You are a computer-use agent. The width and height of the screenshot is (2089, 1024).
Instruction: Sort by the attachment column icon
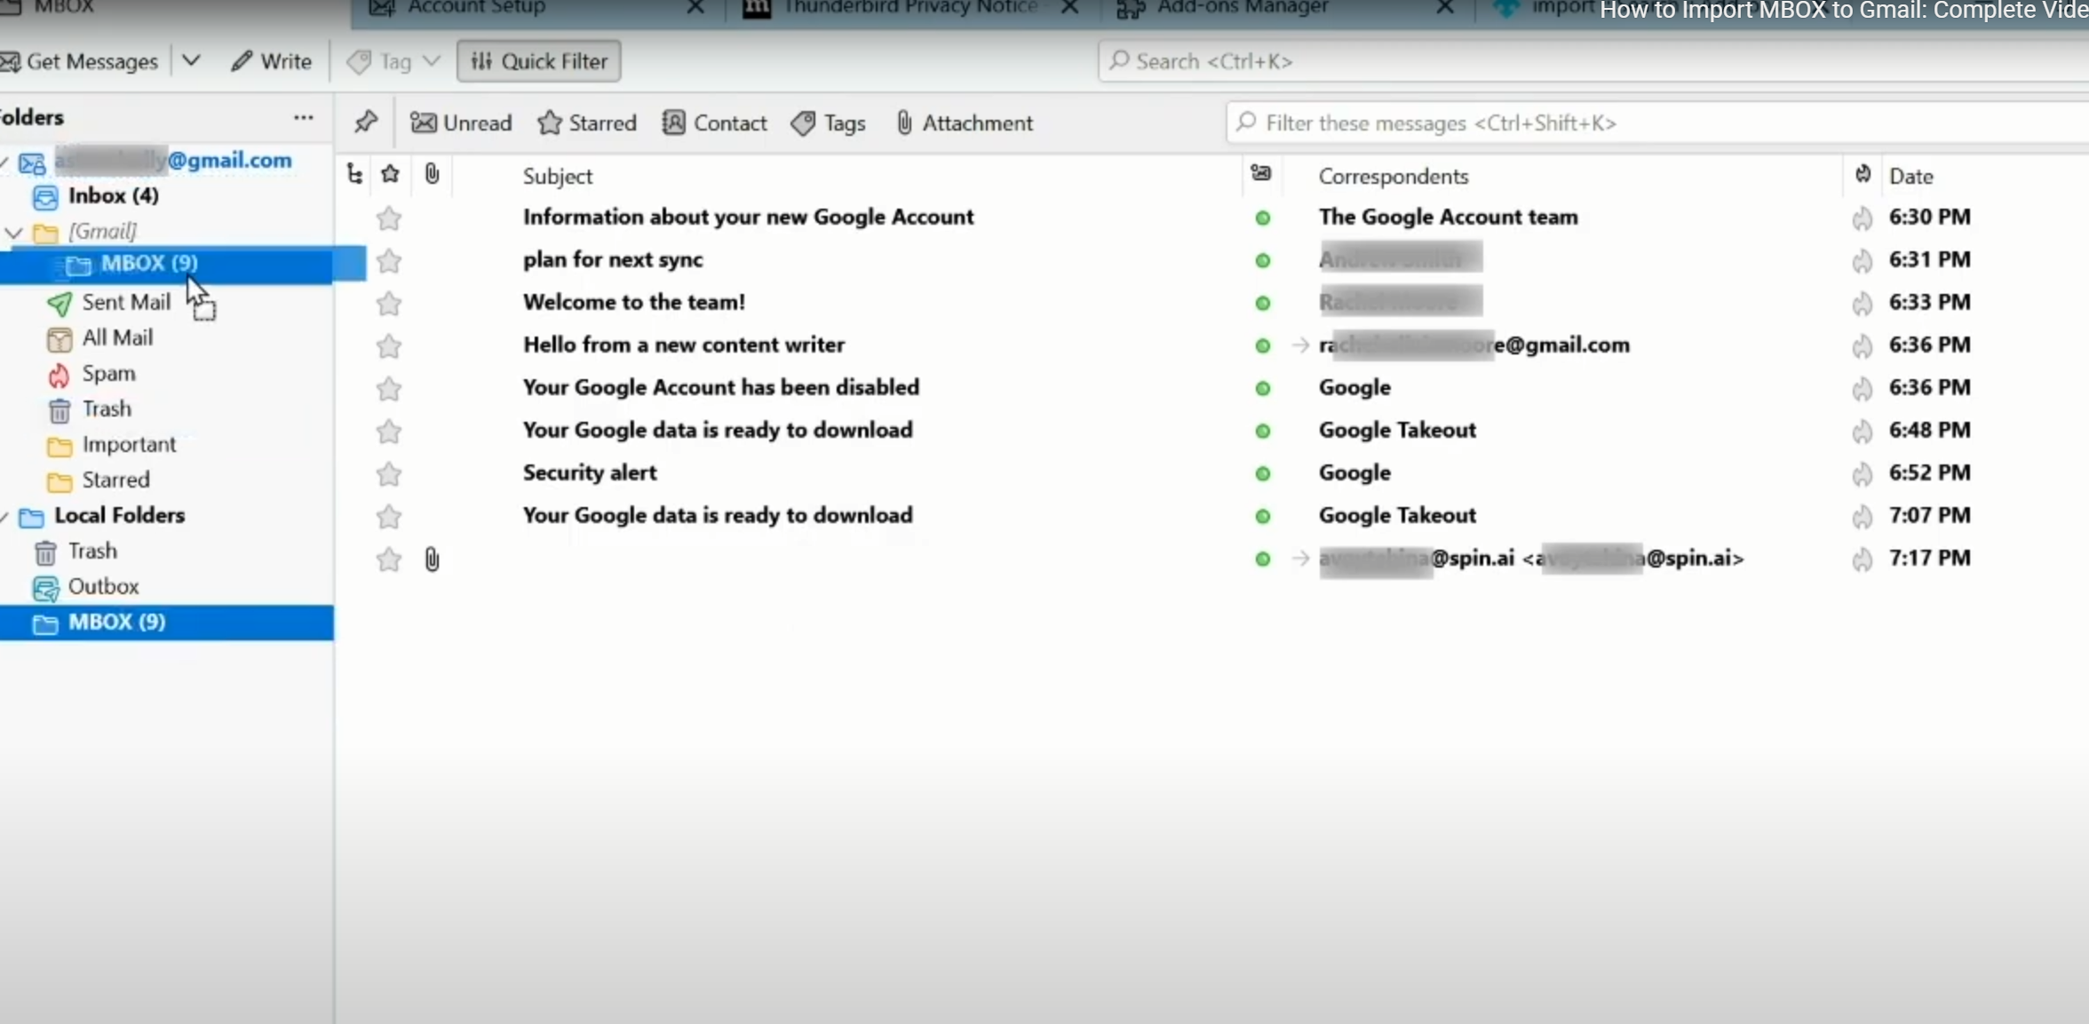coord(432,174)
